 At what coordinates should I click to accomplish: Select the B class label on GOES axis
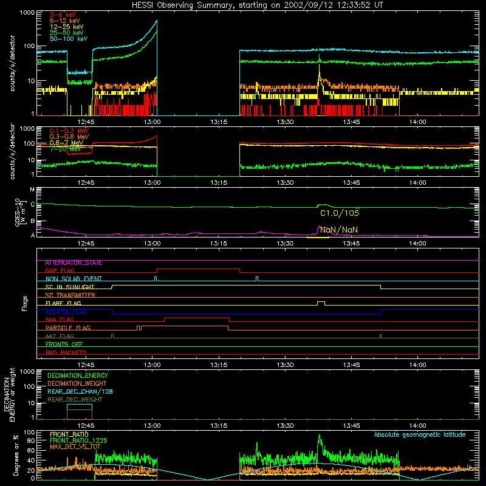click(32, 221)
